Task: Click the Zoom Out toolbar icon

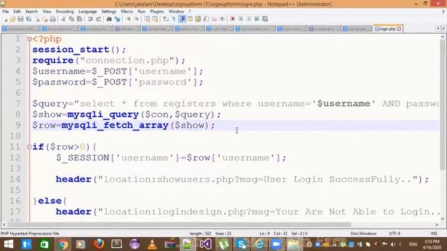Action: coord(136,19)
